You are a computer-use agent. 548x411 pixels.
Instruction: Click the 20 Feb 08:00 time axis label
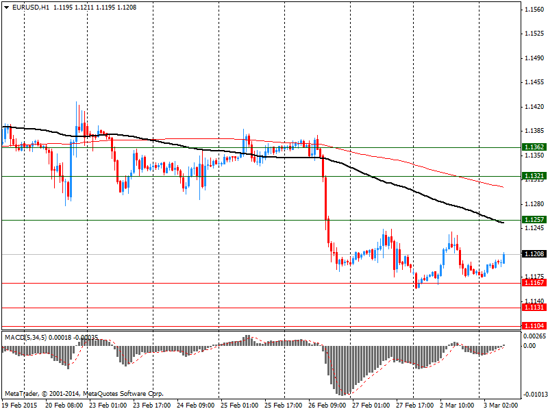coord(64,406)
